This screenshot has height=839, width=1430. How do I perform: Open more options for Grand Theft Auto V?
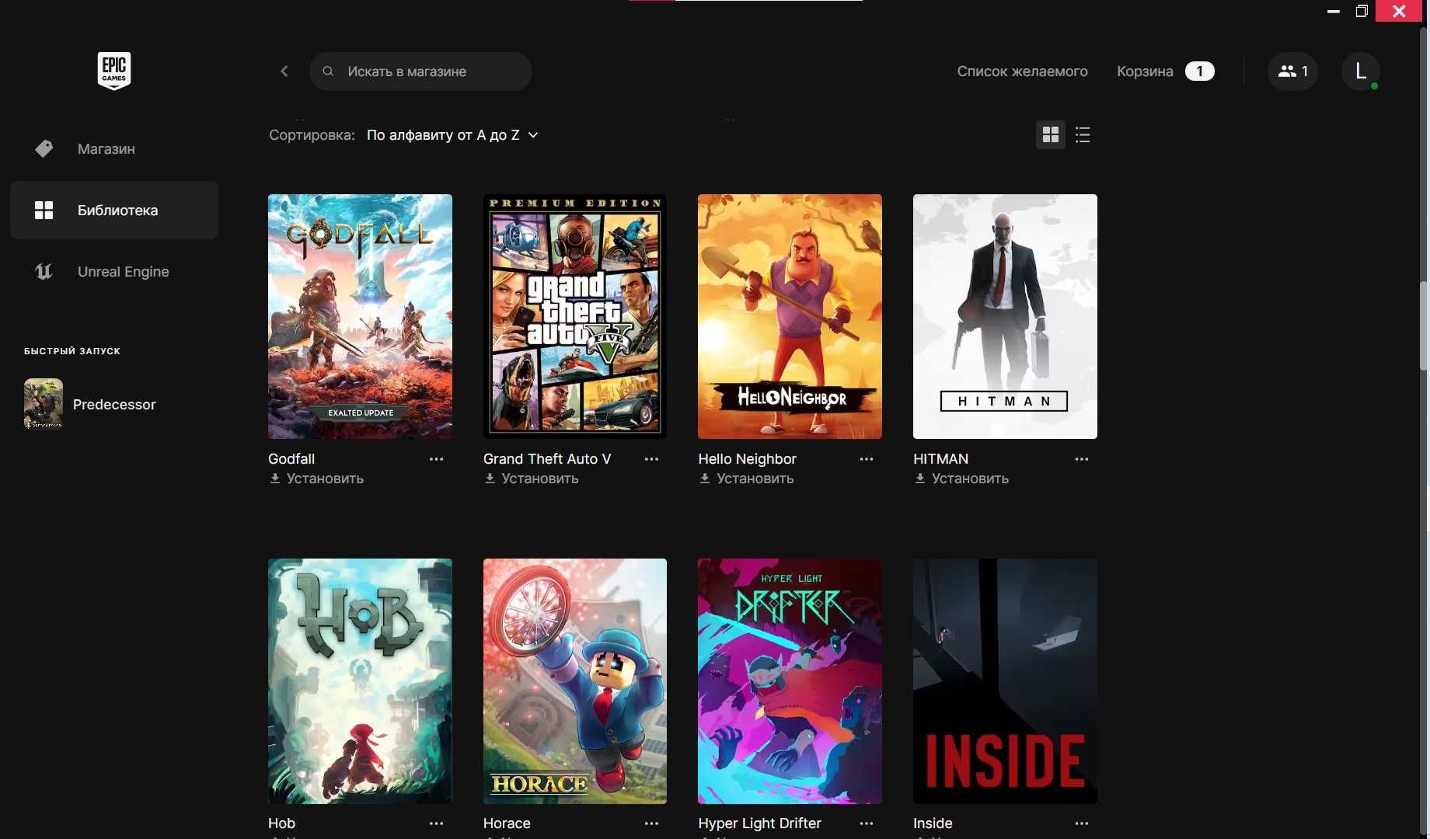tap(651, 459)
